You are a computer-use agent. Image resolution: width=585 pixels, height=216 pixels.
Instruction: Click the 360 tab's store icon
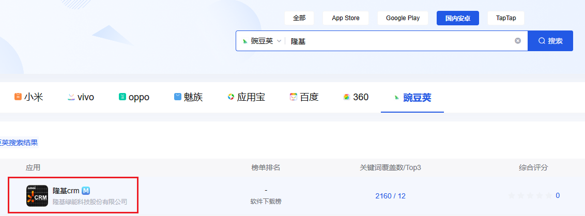coord(347,97)
